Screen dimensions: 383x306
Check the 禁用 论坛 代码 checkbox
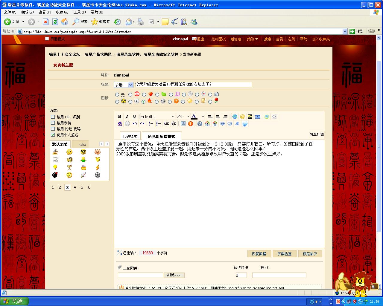53,129
